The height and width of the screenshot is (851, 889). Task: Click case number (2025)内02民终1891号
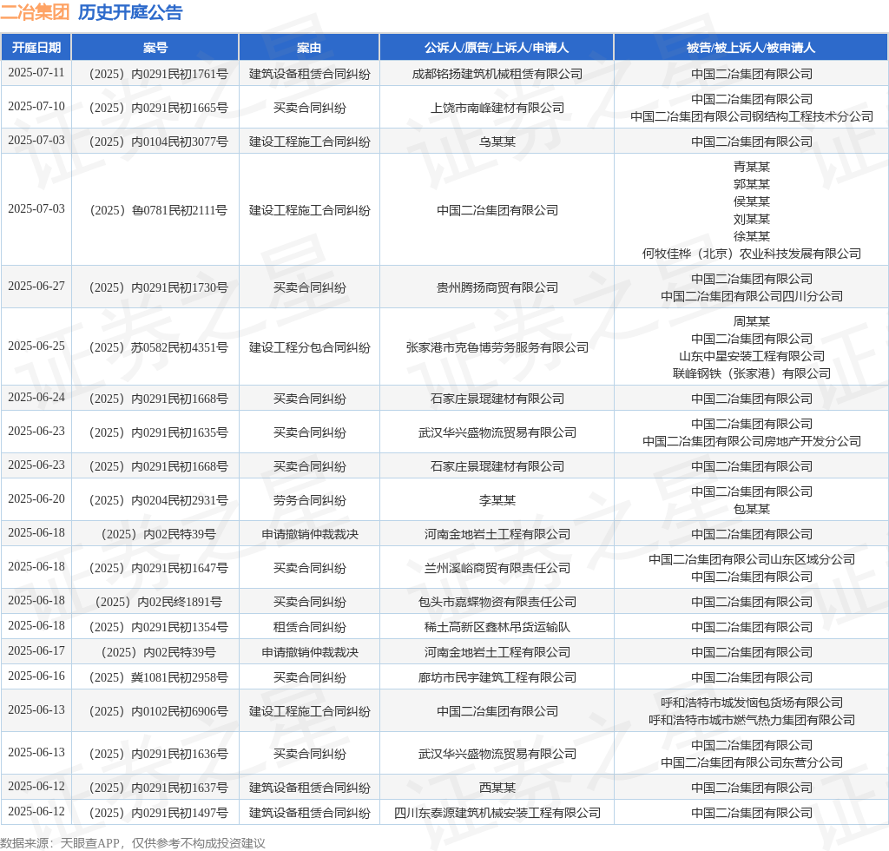(x=159, y=602)
